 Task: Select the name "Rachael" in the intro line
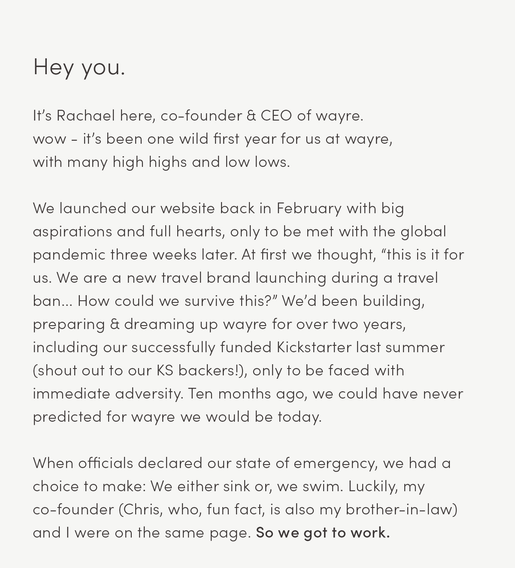point(86,115)
